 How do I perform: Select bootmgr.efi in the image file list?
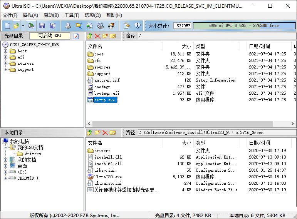click(107, 93)
